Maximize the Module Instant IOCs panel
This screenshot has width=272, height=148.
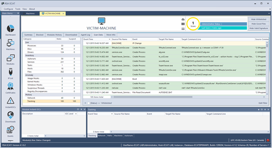click(78, 109)
